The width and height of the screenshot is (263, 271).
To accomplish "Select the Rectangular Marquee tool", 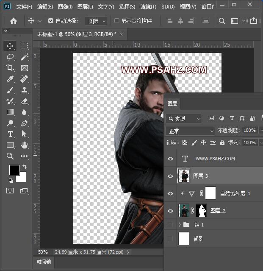I will click(24, 46).
